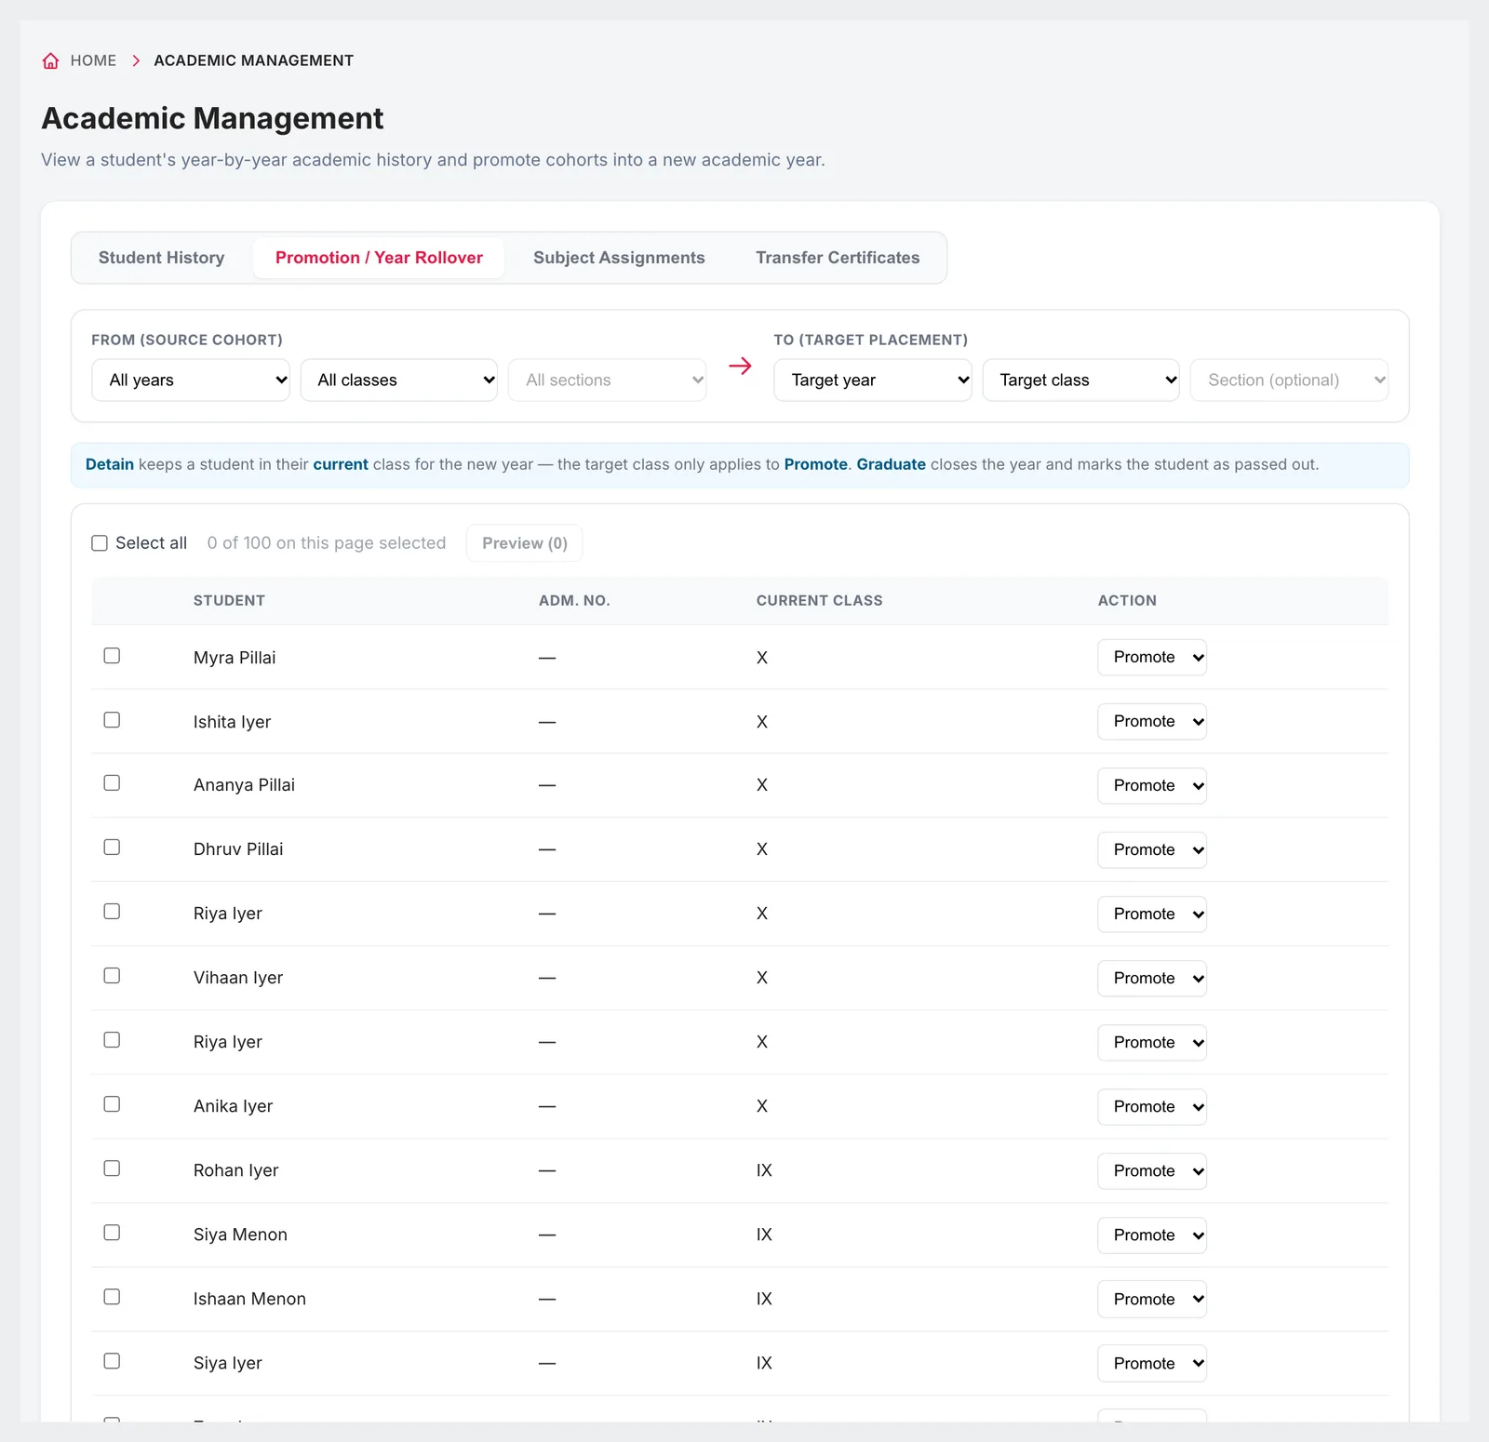This screenshot has width=1489, height=1442.
Task: Tick the checkbox beside Ananya Pillai
Action: point(112,783)
